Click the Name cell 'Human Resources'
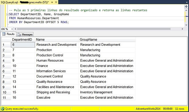 pyautogui.click(x=57, y=60)
